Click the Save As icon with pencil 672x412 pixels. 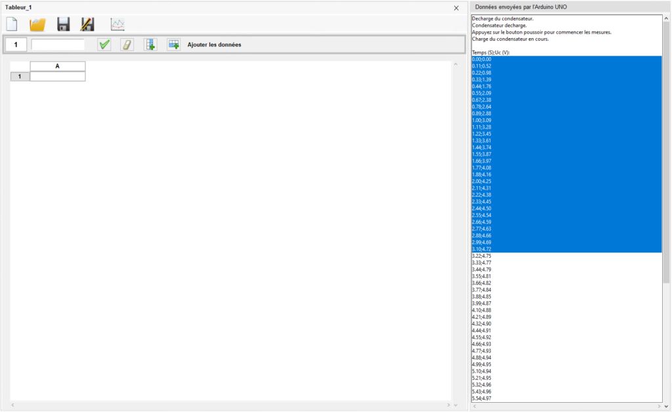[87, 24]
